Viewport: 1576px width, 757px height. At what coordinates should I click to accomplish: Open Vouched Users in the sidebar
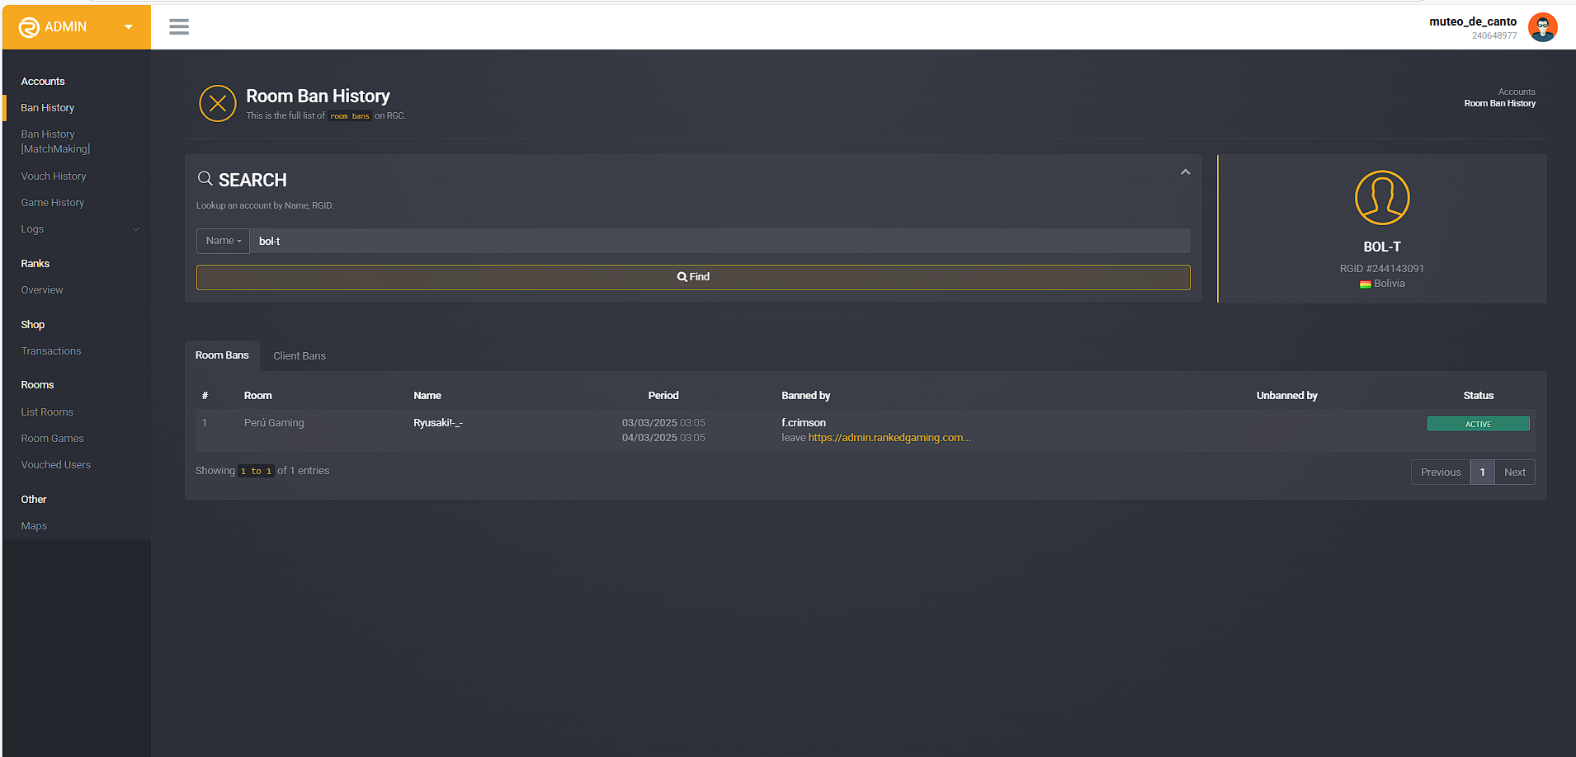click(x=56, y=465)
